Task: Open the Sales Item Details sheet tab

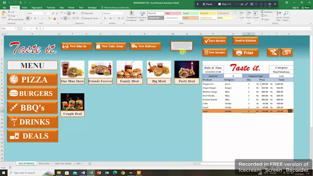Action: pyautogui.click(x=63, y=164)
